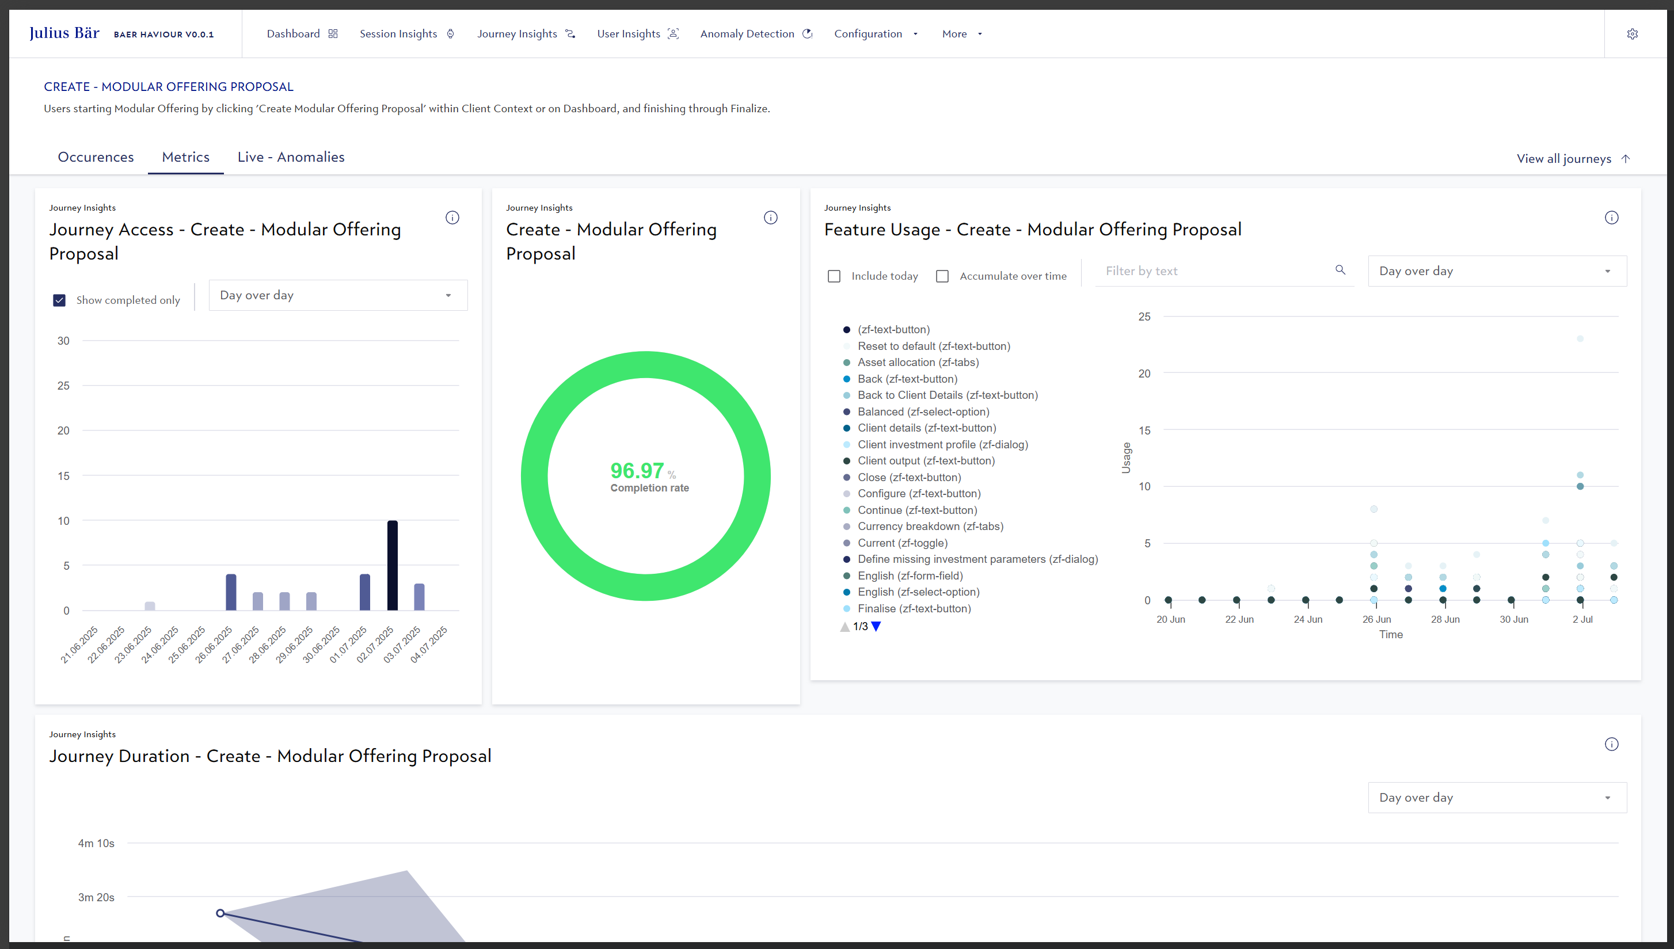This screenshot has width=1674, height=949.
Task: Toggle Balanced (zf-select-option) legend color dot
Action: pos(846,412)
